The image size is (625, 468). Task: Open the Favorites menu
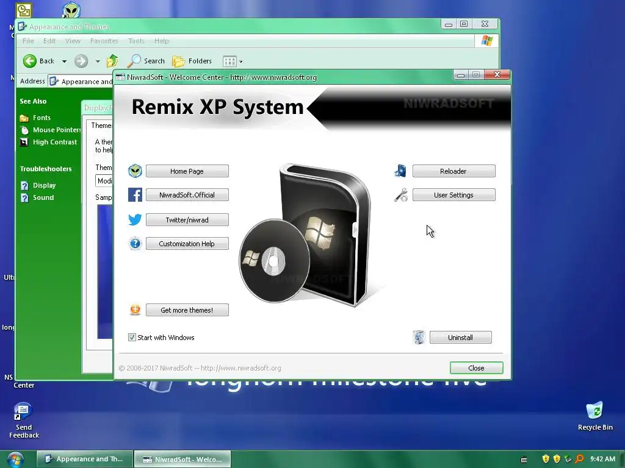pos(104,41)
